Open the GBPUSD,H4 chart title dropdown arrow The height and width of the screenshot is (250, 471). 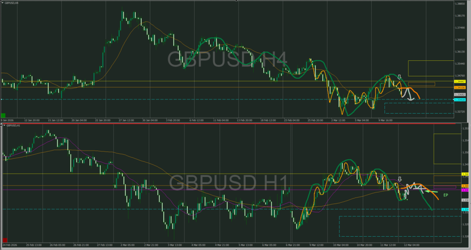[2, 3]
